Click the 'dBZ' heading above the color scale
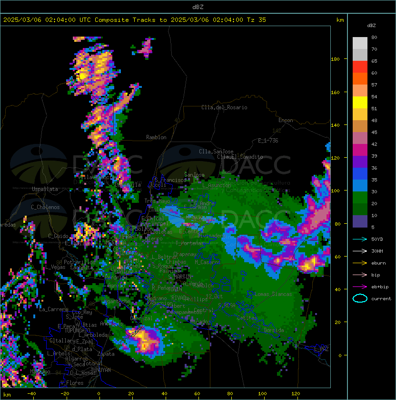The height and width of the screenshot is (400, 396). coord(371,26)
